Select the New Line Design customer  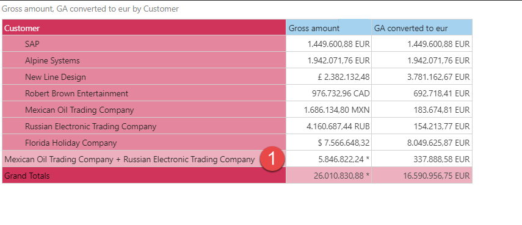point(144,76)
